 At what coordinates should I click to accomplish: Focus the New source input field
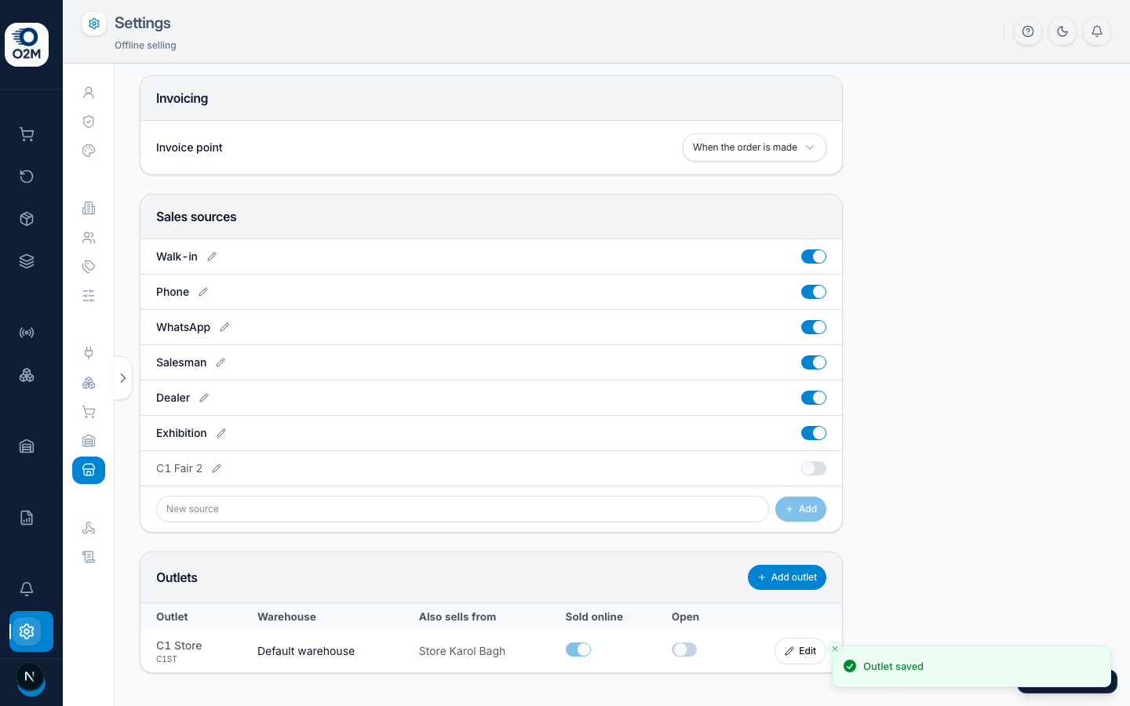coord(462,509)
